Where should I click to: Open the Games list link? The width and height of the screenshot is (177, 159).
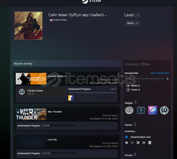(129, 125)
